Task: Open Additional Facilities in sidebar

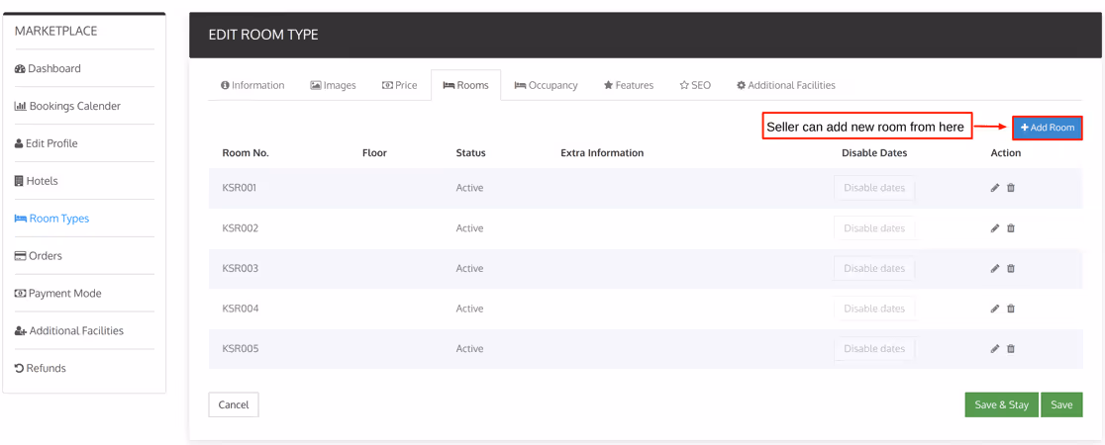Action: 69,330
